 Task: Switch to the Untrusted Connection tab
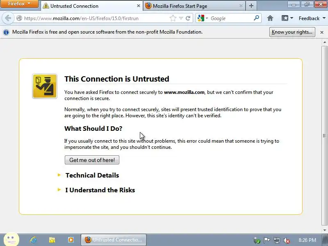point(91,6)
